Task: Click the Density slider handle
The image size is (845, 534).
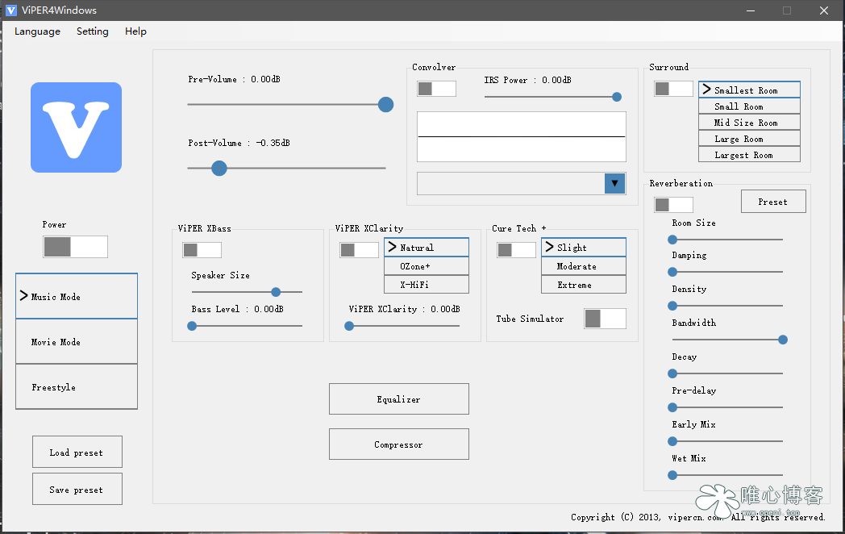Action: 672,306
